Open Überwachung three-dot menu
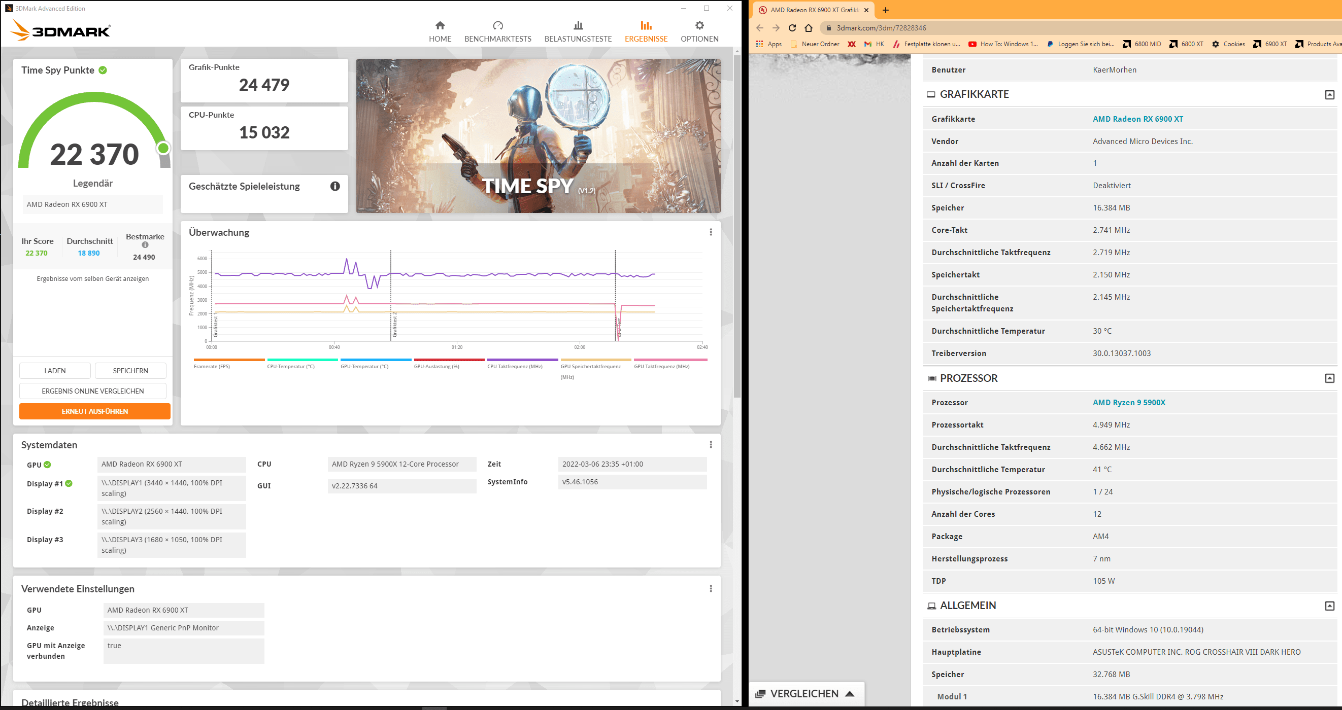 pyautogui.click(x=711, y=232)
